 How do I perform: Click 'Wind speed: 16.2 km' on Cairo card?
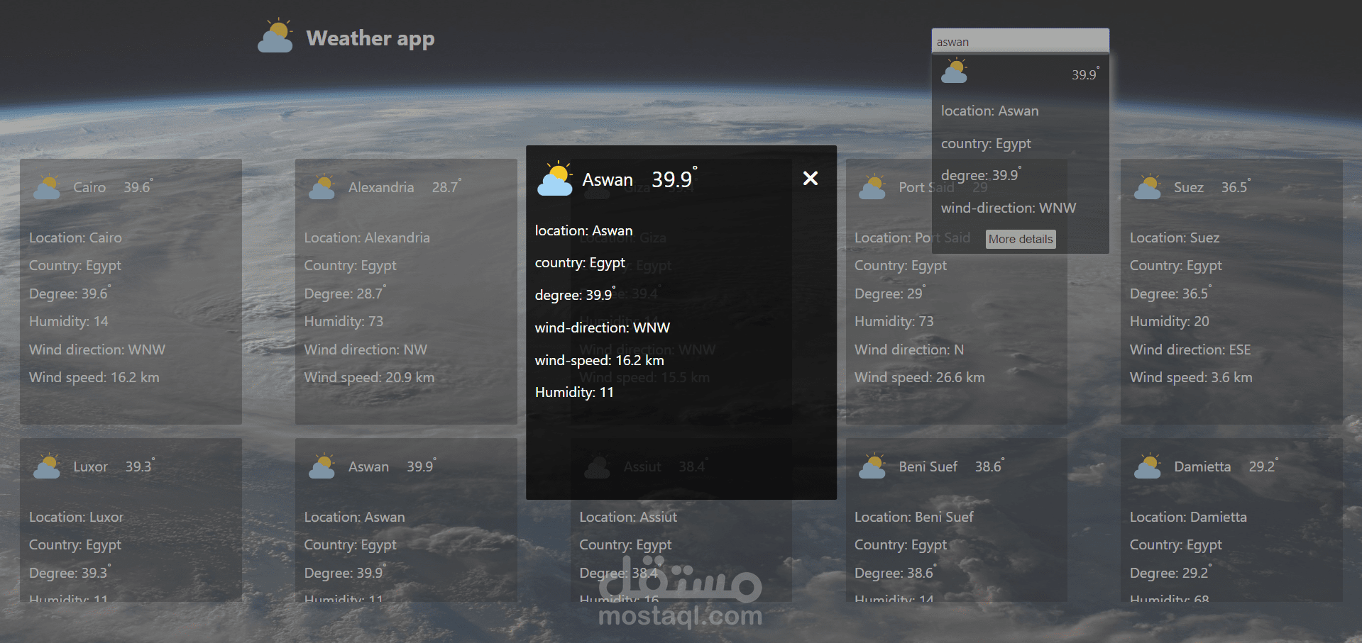[94, 377]
